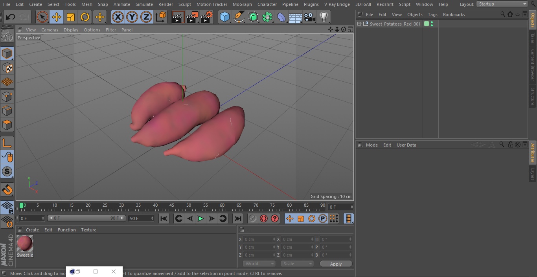
Task: Add a Cube primitive object
Action: click(x=225, y=17)
